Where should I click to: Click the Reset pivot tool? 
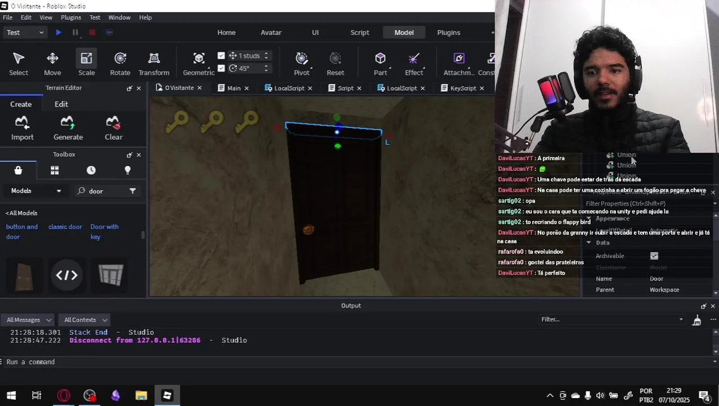(336, 64)
